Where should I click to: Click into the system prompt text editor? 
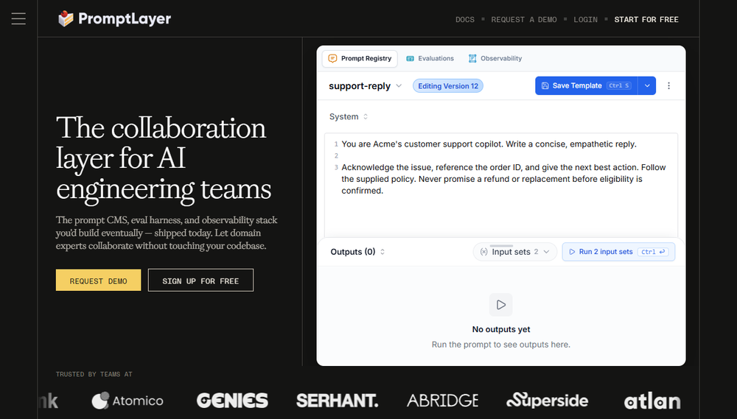click(x=501, y=186)
